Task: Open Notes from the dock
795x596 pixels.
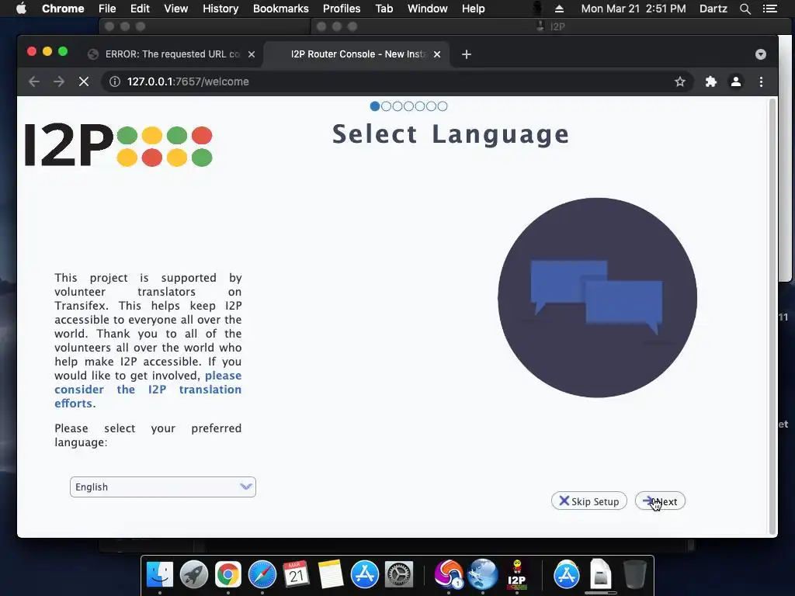Action: [x=330, y=575]
